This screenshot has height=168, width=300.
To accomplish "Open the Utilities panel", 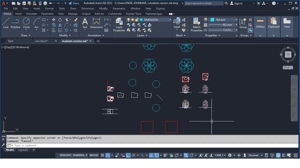I will [x=260, y=27].
